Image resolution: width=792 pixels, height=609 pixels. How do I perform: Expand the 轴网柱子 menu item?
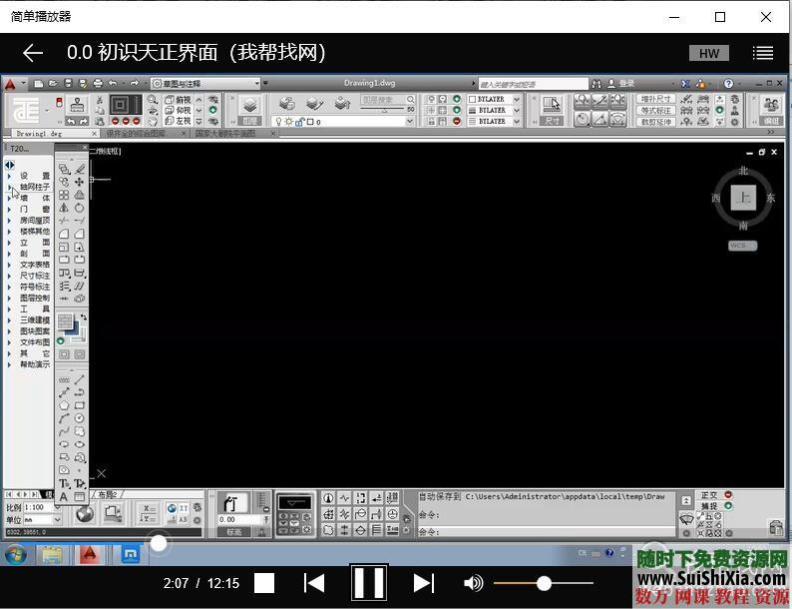point(34,187)
